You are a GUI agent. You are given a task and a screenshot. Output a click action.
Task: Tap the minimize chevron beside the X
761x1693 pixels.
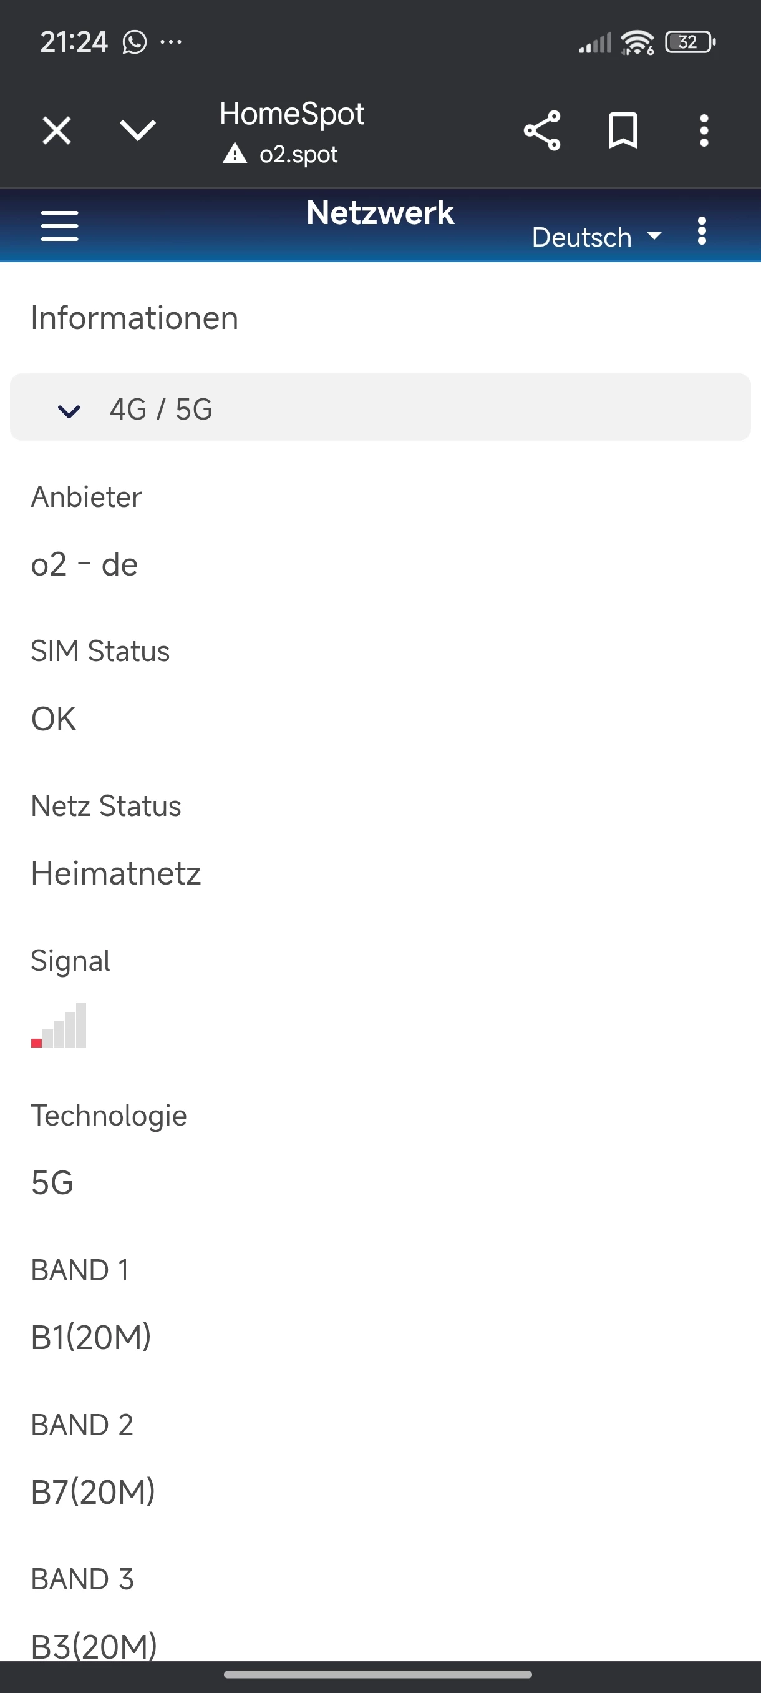pyautogui.click(x=138, y=130)
